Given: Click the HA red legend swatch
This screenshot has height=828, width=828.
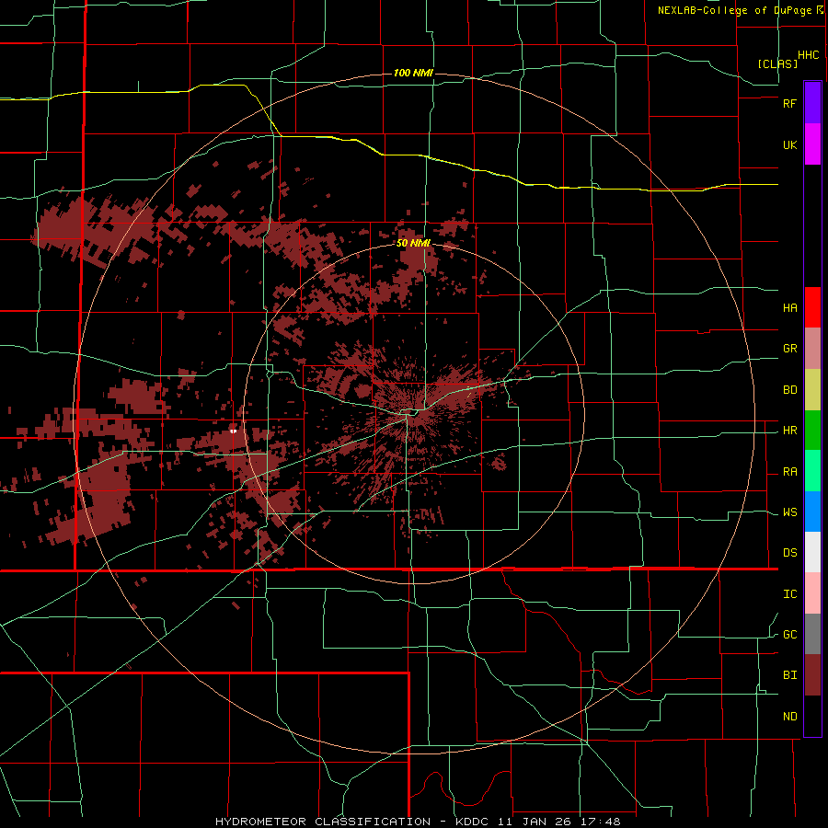Looking at the screenshot, I should click(812, 307).
